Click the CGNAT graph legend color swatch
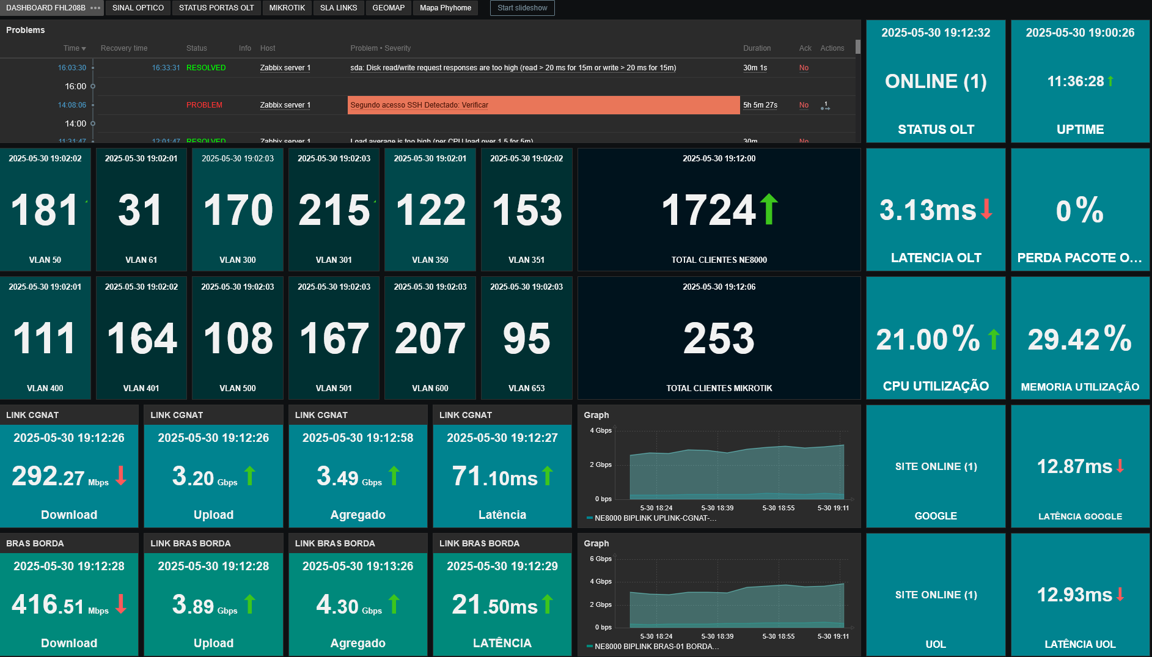The width and height of the screenshot is (1152, 657). [589, 518]
